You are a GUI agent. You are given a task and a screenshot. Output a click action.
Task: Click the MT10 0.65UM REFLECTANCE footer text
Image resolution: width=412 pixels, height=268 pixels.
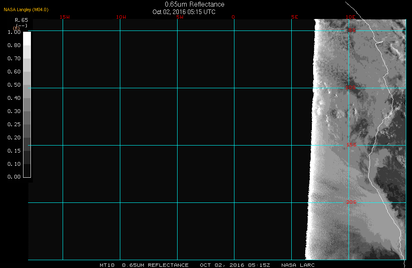[144, 265]
